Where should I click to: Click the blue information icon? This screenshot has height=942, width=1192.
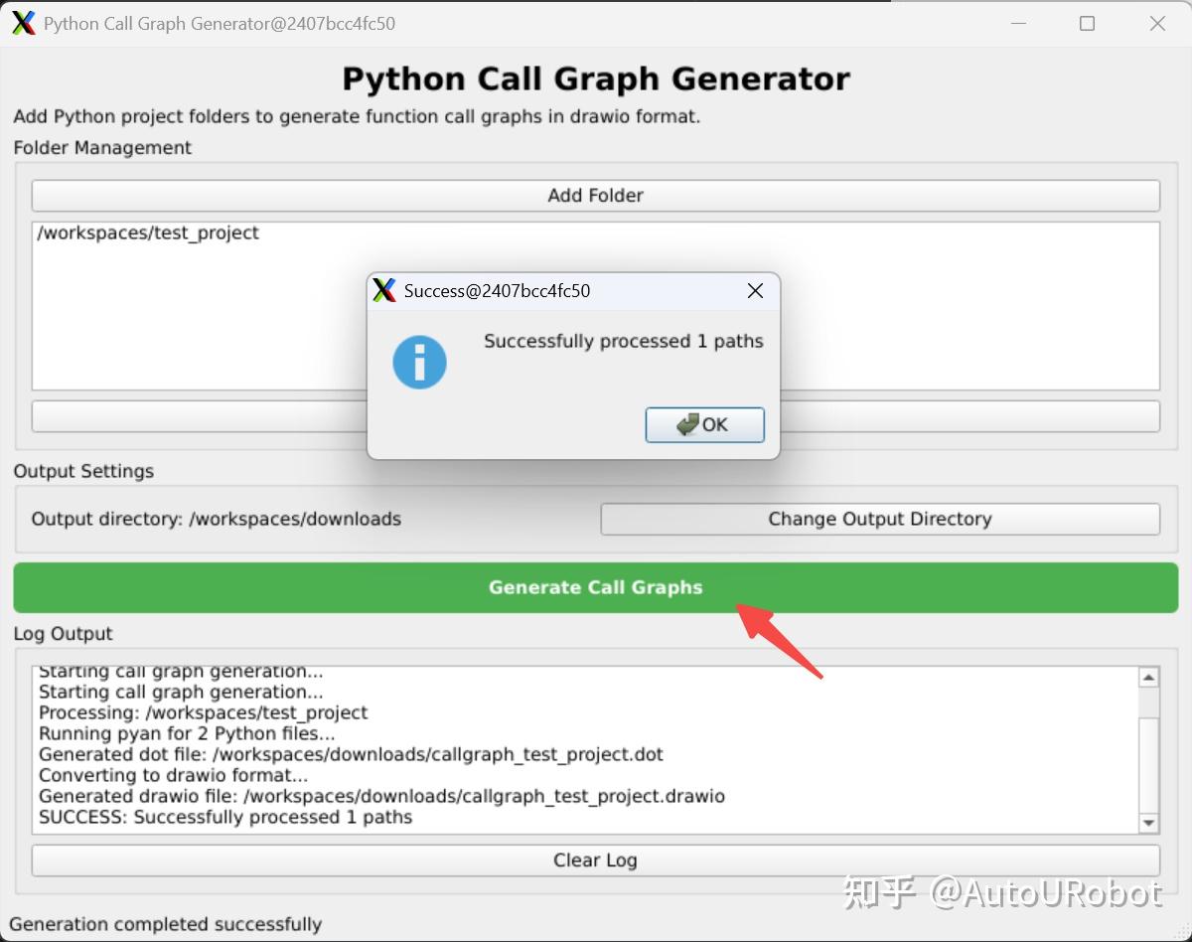[419, 362]
